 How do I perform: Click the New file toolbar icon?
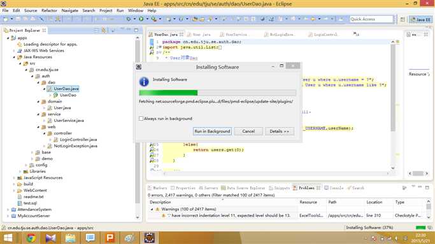tap(5, 19)
